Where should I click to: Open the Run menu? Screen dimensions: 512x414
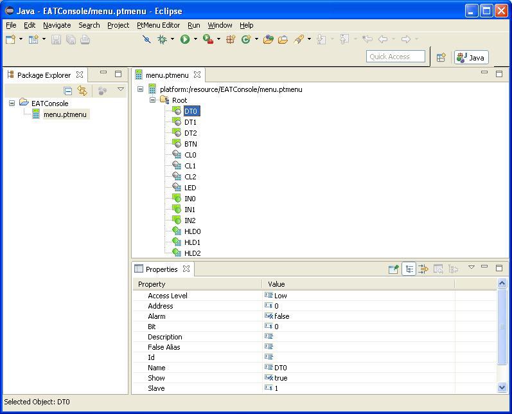[193, 25]
